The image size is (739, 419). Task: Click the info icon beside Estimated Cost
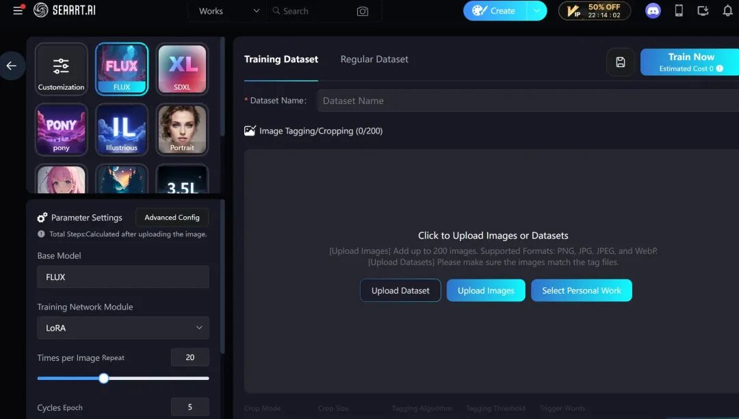click(720, 68)
